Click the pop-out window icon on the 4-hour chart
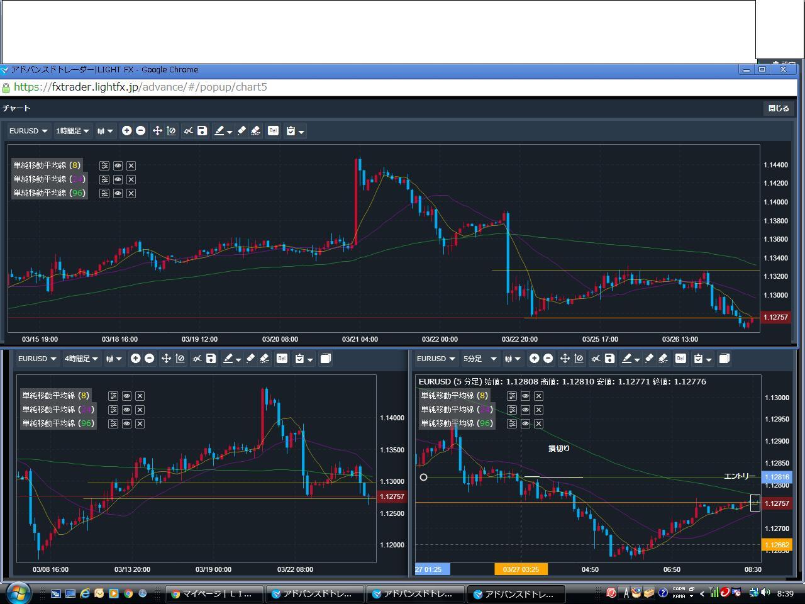This screenshot has width=805, height=604. [326, 359]
